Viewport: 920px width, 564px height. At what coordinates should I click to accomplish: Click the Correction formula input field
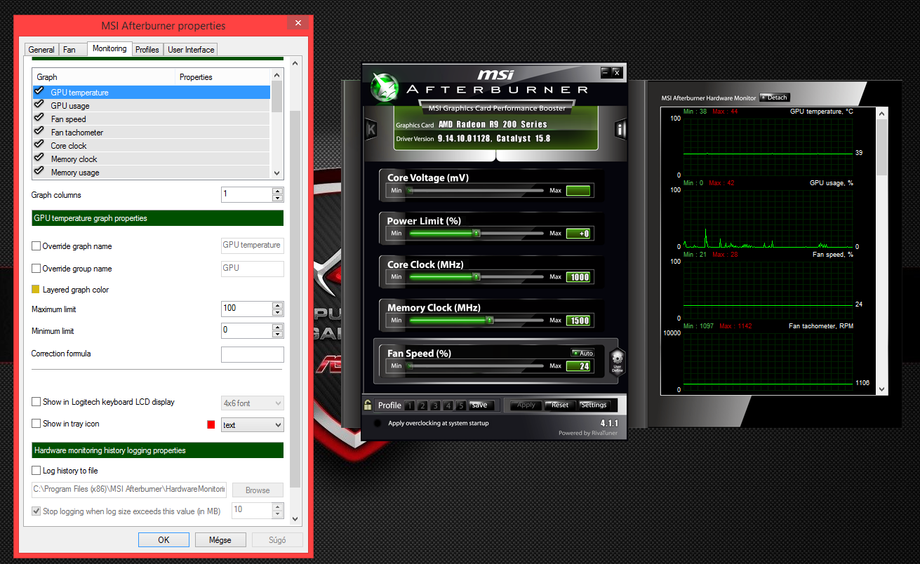tap(253, 354)
